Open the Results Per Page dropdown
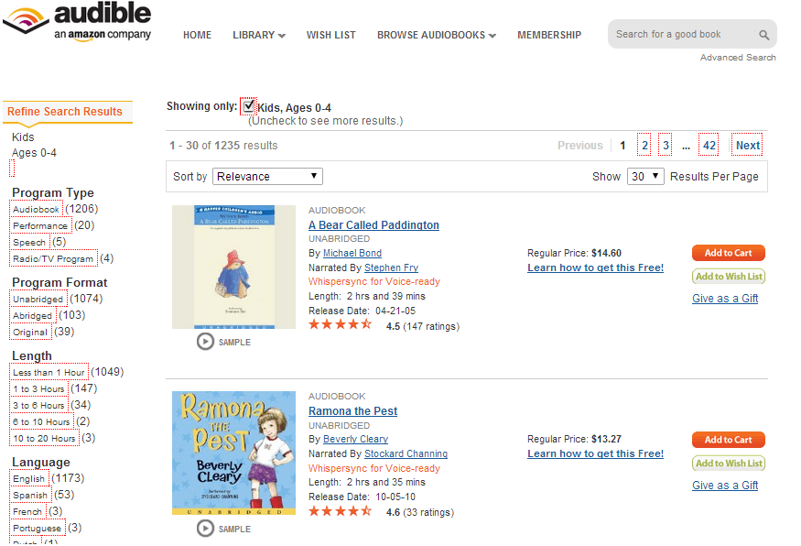The image size is (801, 546). pyautogui.click(x=644, y=176)
